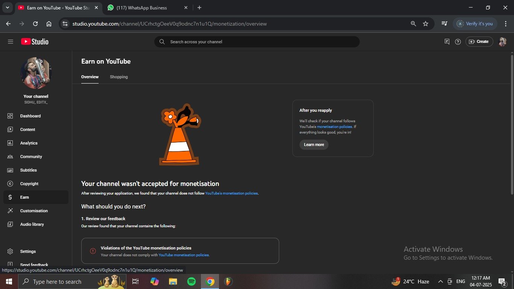Open the channel notes icon beside help

coord(447,42)
